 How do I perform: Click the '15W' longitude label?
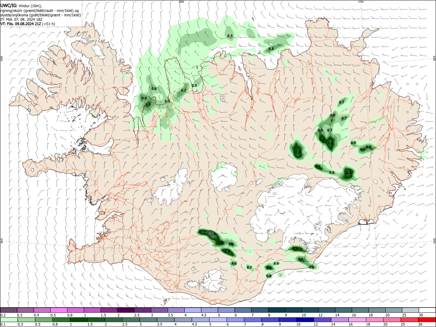(361, 2)
